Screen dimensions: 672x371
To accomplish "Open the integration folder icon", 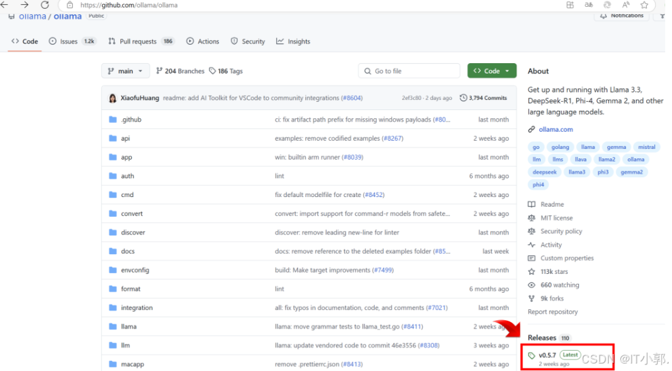I will coord(113,308).
